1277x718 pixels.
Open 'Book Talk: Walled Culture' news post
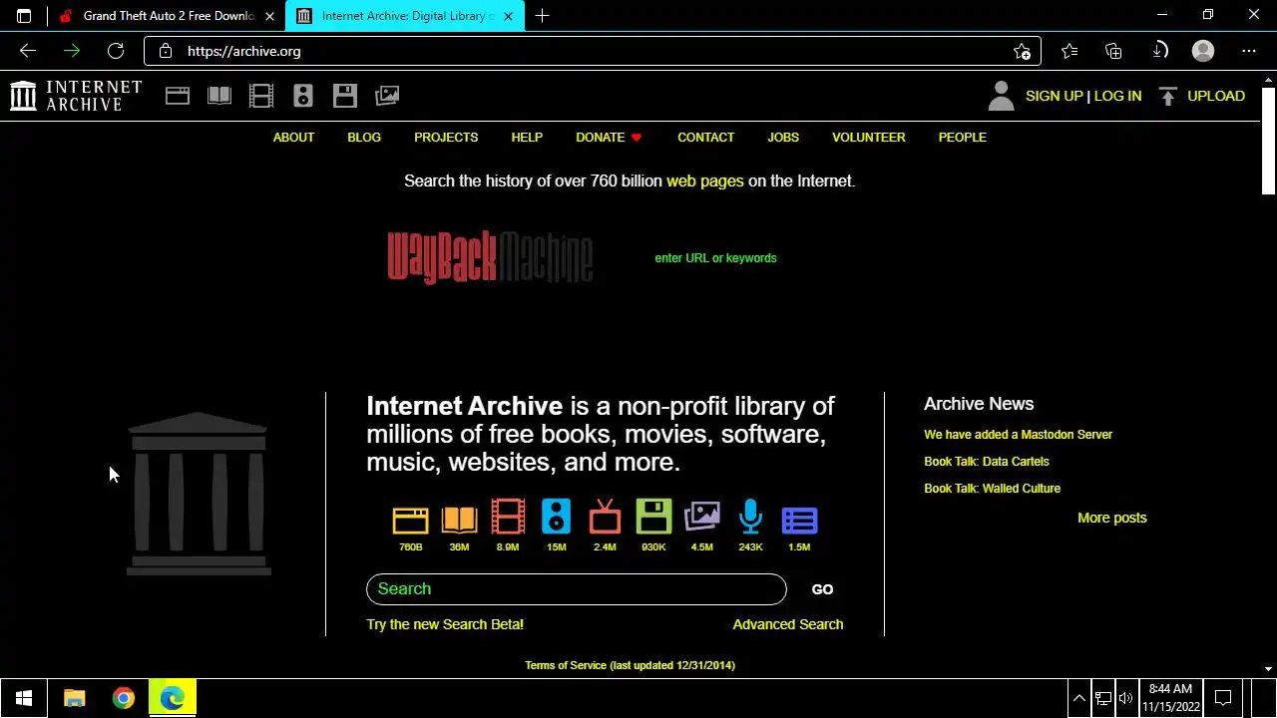coord(992,489)
